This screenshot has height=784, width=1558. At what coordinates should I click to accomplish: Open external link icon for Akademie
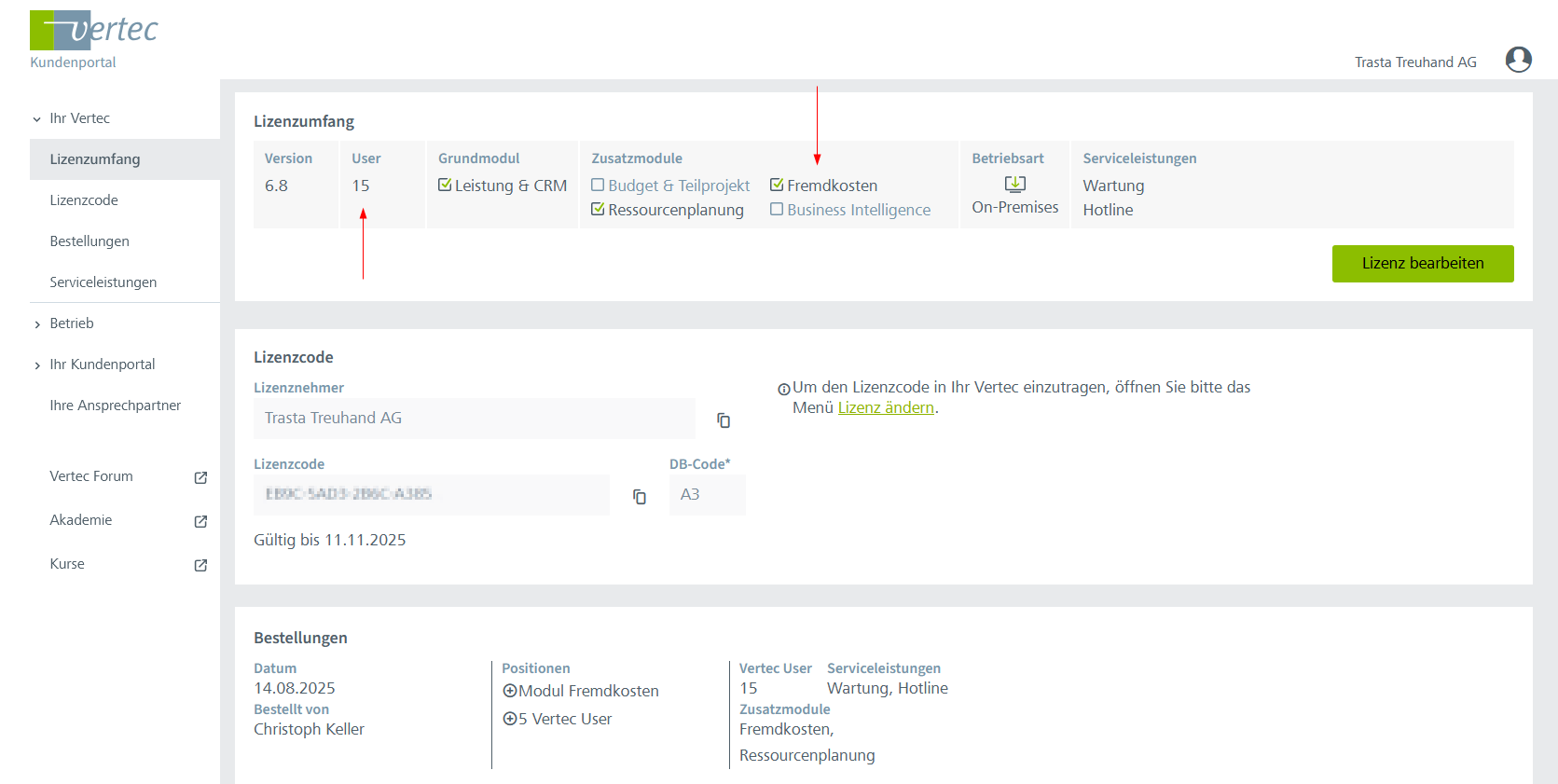(200, 521)
